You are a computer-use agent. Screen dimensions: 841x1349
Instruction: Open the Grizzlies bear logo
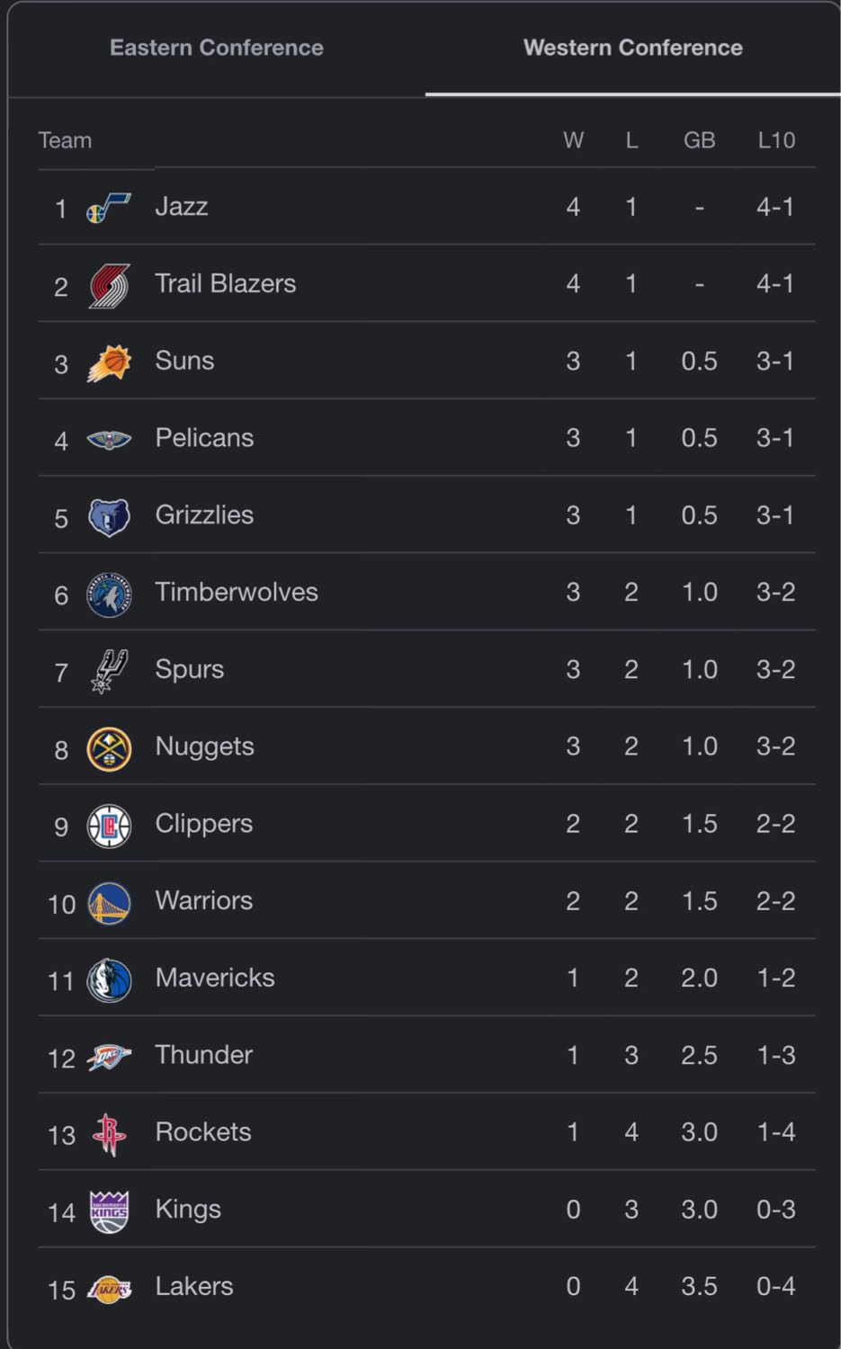click(109, 517)
